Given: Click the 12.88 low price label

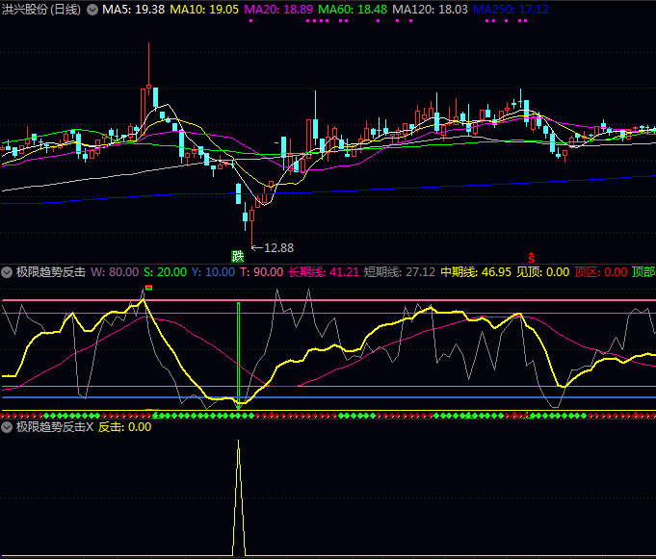Looking at the screenshot, I should (x=278, y=247).
